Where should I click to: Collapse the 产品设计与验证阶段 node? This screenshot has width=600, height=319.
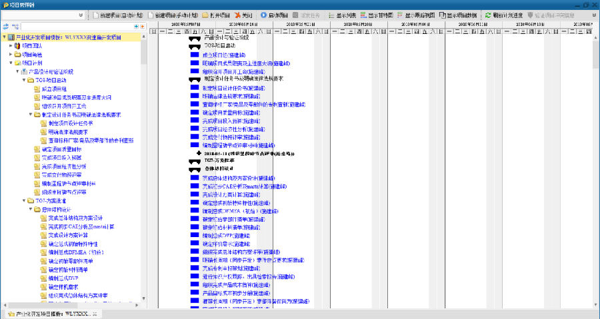pos(17,71)
